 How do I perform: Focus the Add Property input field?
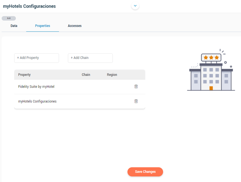pos(37,58)
